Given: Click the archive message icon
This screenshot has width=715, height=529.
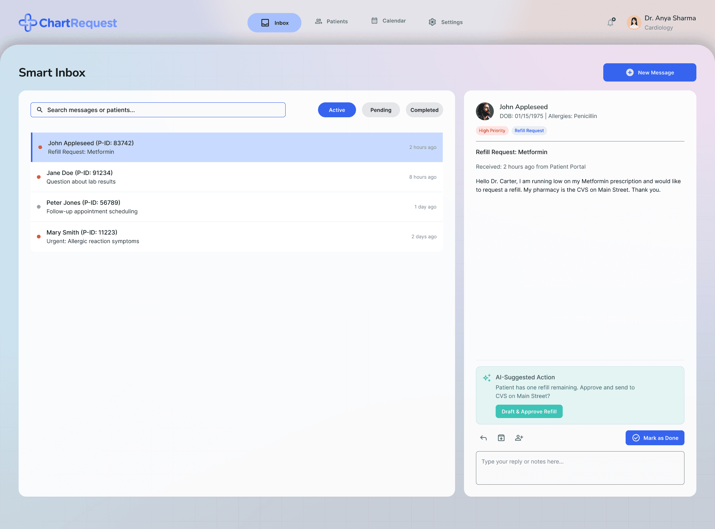Looking at the screenshot, I should [x=501, y=438].
